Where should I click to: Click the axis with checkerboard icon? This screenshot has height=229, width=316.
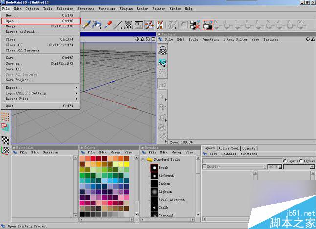tap(5, 151)
